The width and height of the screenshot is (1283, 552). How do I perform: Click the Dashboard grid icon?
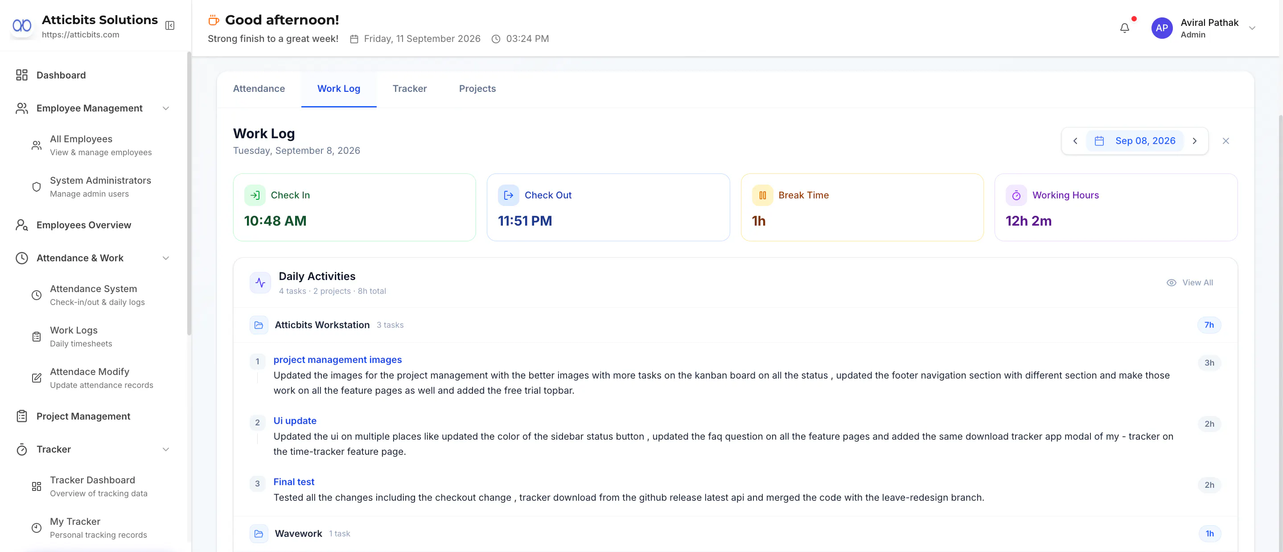pyautogui.click(x=22, y=75)
